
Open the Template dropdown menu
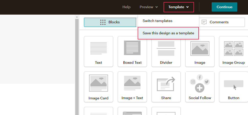point(179,7)
